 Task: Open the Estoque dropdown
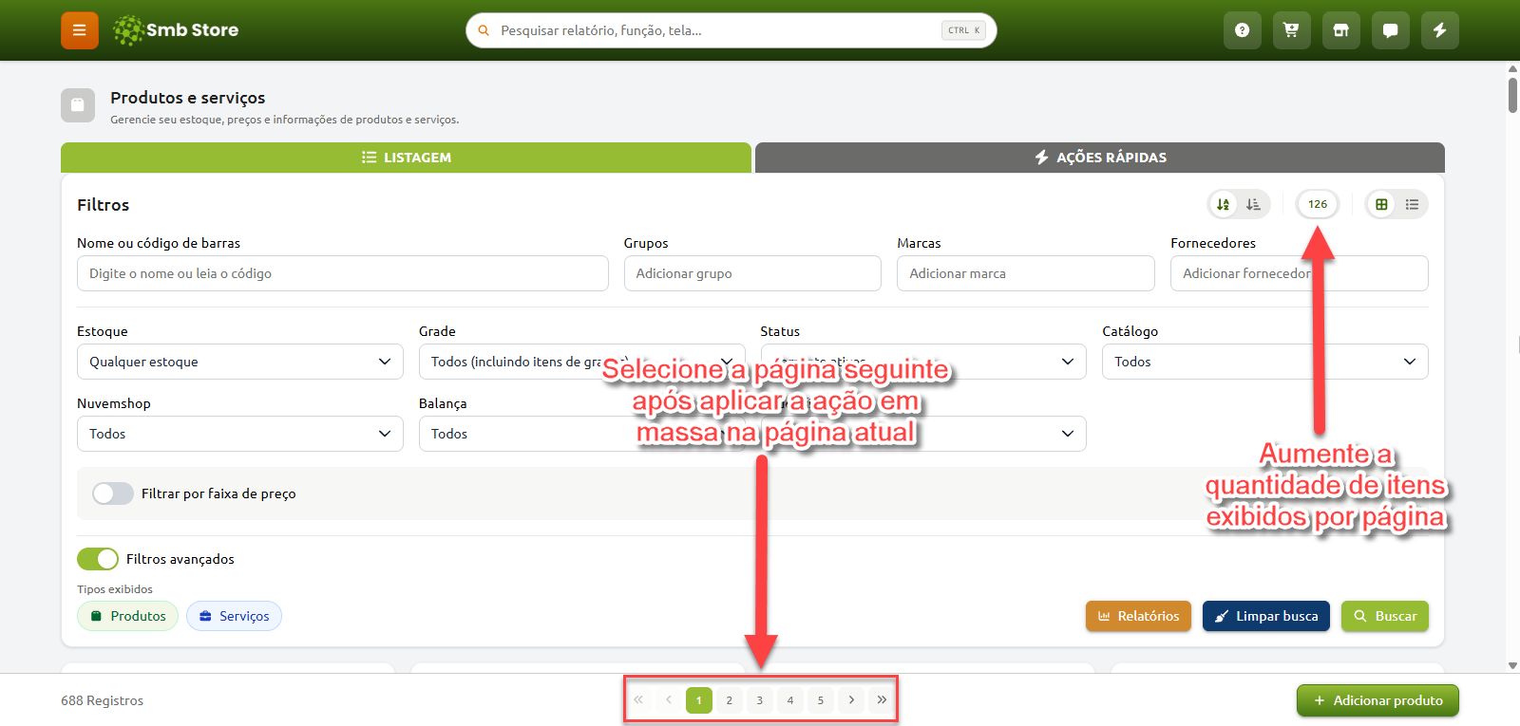click(x=239, y=362)
